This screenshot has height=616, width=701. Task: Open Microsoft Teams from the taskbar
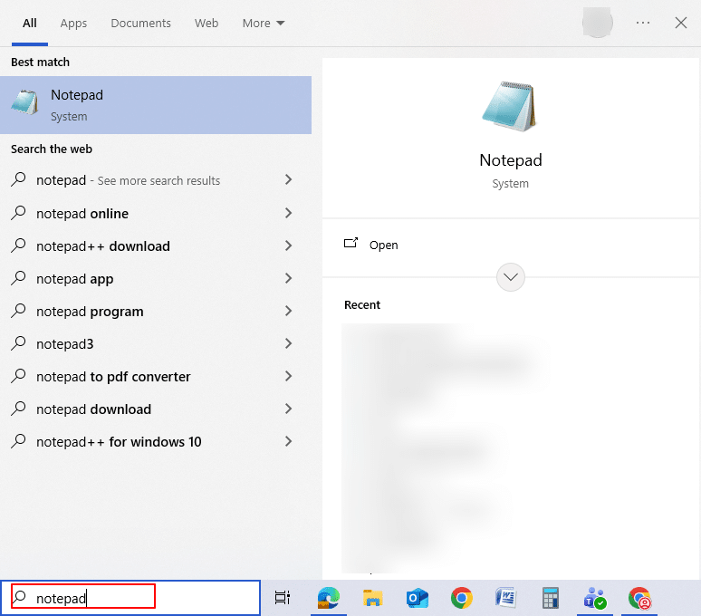595,598
